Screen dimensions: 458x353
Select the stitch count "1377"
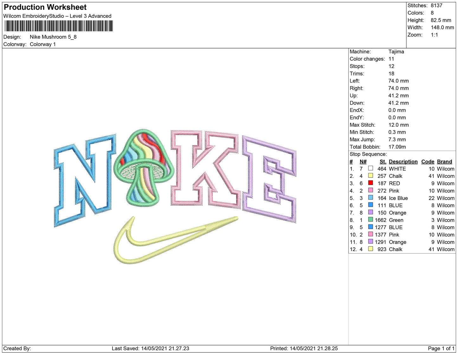click(x=381, y=235)
